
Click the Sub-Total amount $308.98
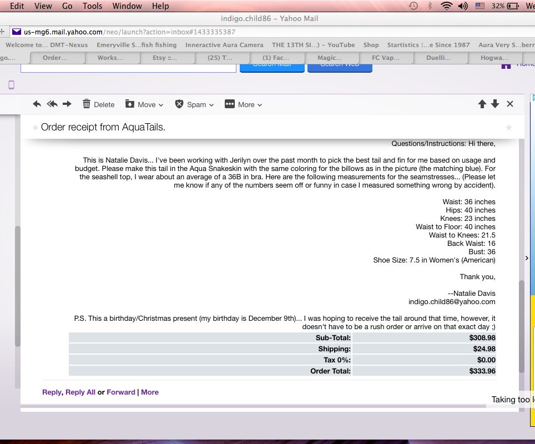coord(482,337)
